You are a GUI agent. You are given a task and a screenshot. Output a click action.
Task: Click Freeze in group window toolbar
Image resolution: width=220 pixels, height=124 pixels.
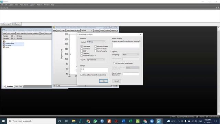[77, 30]
